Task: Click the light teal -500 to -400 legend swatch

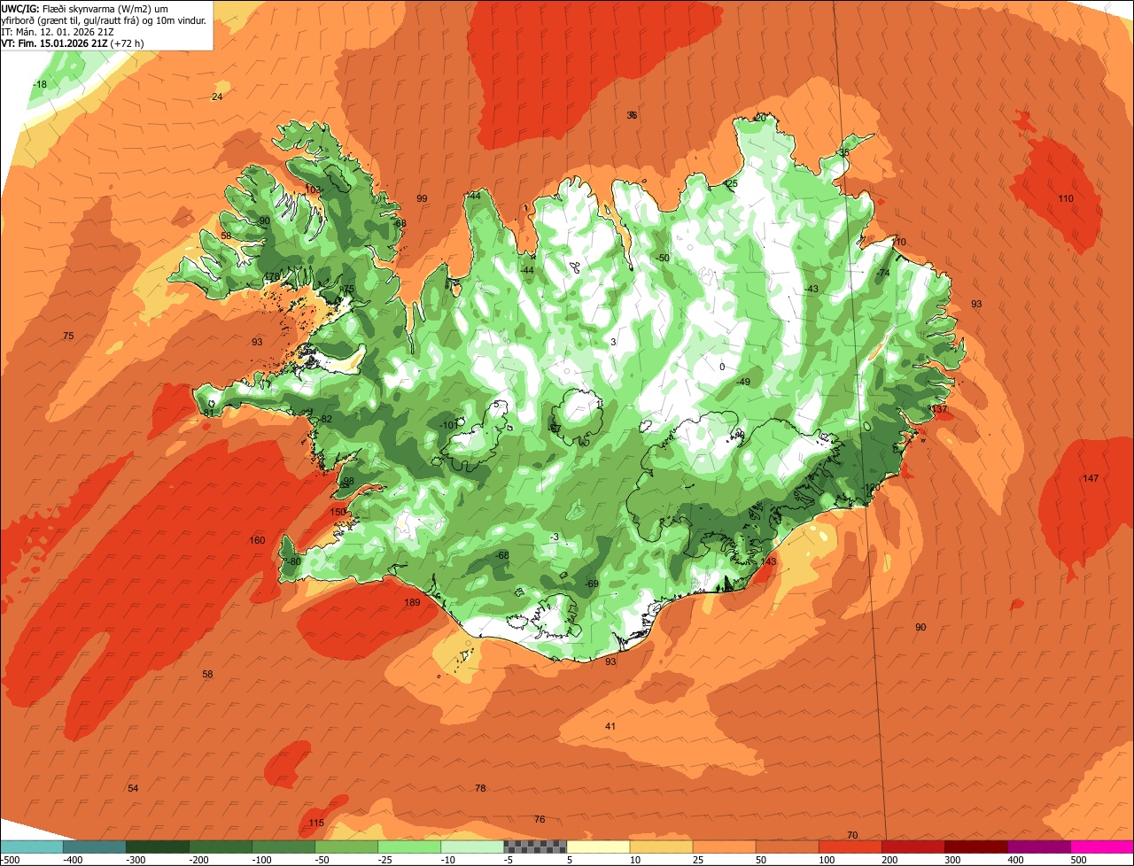Action: (31, 847)
